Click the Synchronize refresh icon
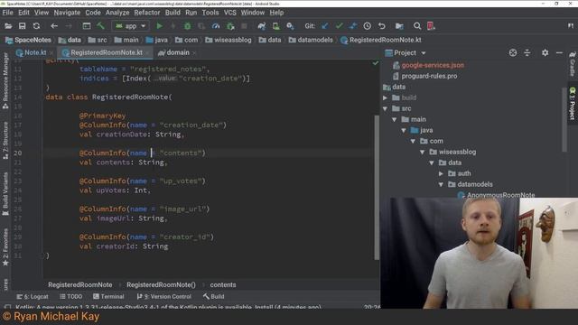The height and width of the screenshot is (325, 578). 36,26
